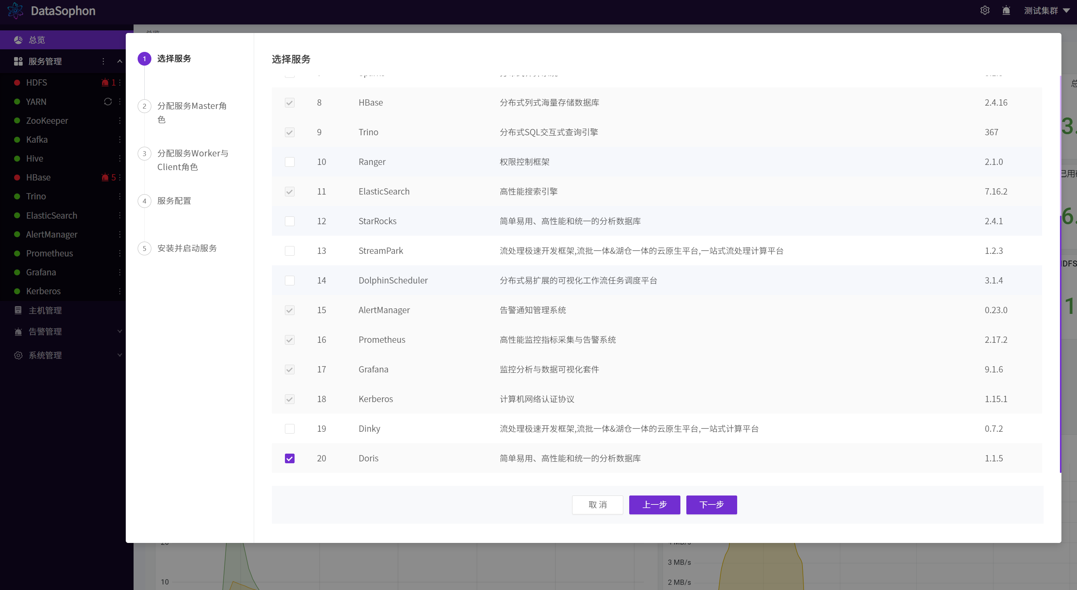Click the 主机管理 host icon

click(x=18, y=310)
